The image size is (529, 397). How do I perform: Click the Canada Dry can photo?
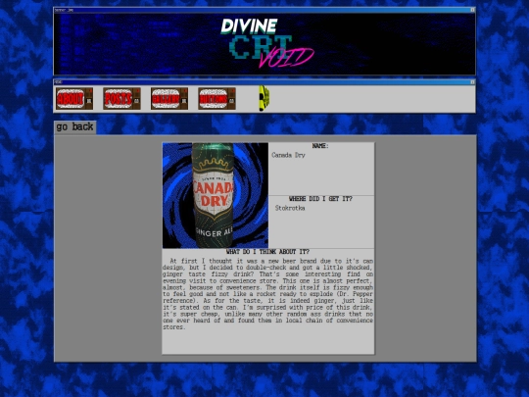coord(216,195)
